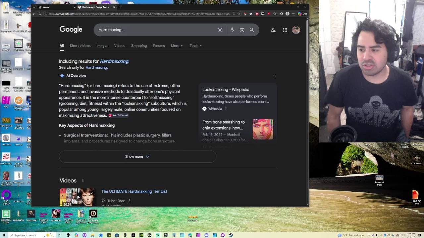Launch Steam from the taskbar
This screenshot has width=424, height=238.
point(231,235)
